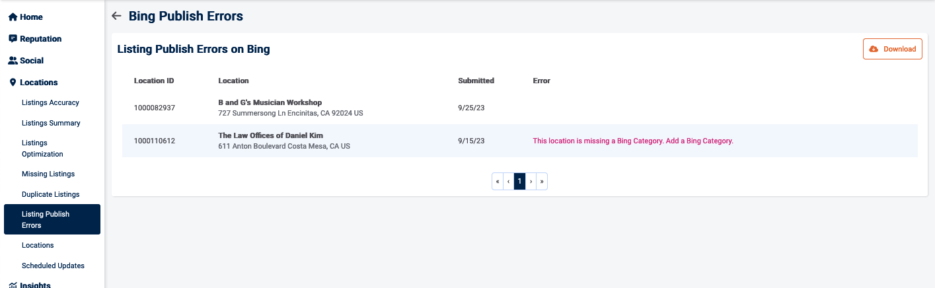
Task: Download the Bing publish errors list
Action: point(892,49)
